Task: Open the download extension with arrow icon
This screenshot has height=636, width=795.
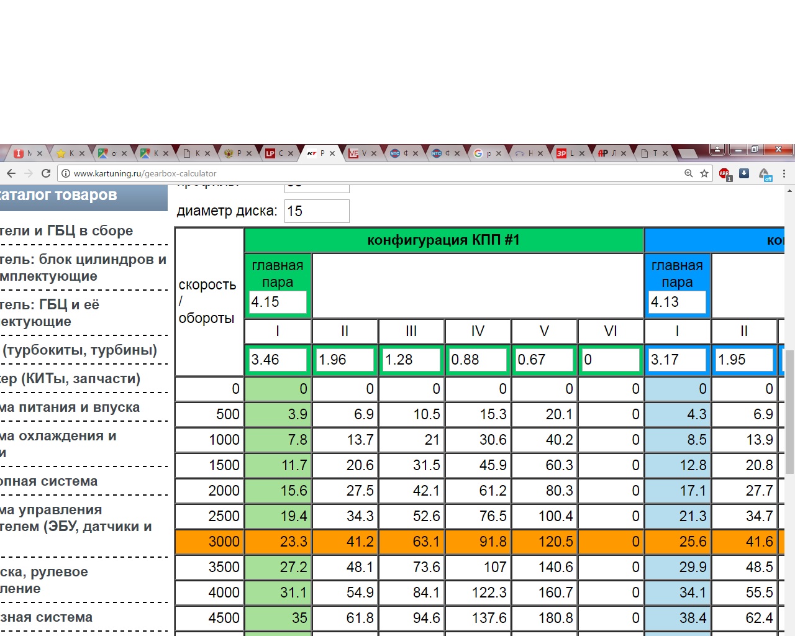Action: [744, 173]
